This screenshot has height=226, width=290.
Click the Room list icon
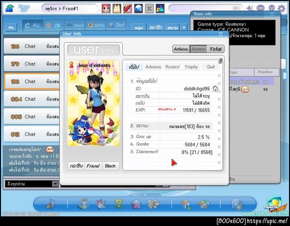pos(24,8)
